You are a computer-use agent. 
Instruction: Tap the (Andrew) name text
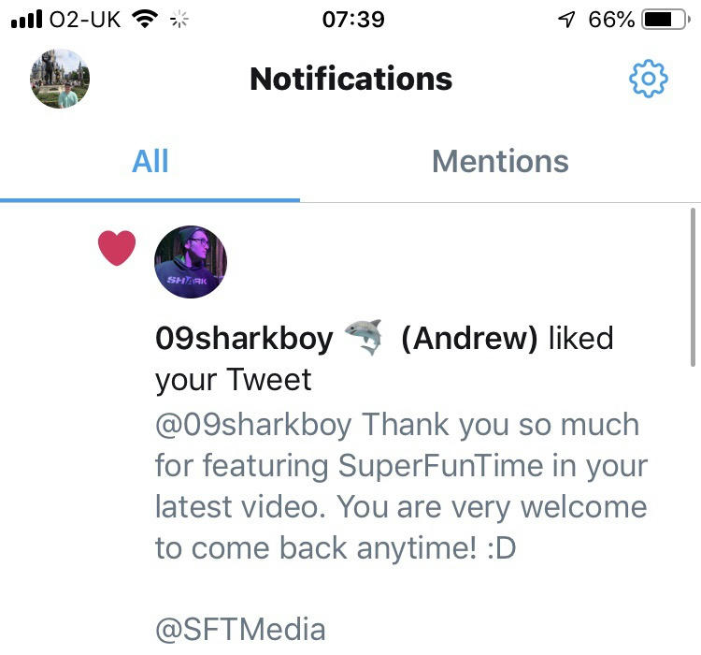click(x=469, y=339)
